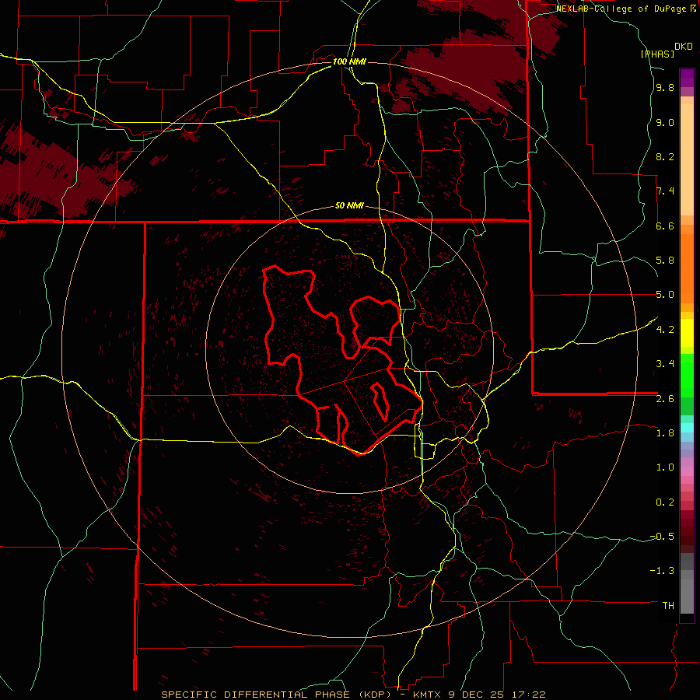Select the 5.0 scale value
Viewport: 700px width, 700px height.
[x=665, y=295]
